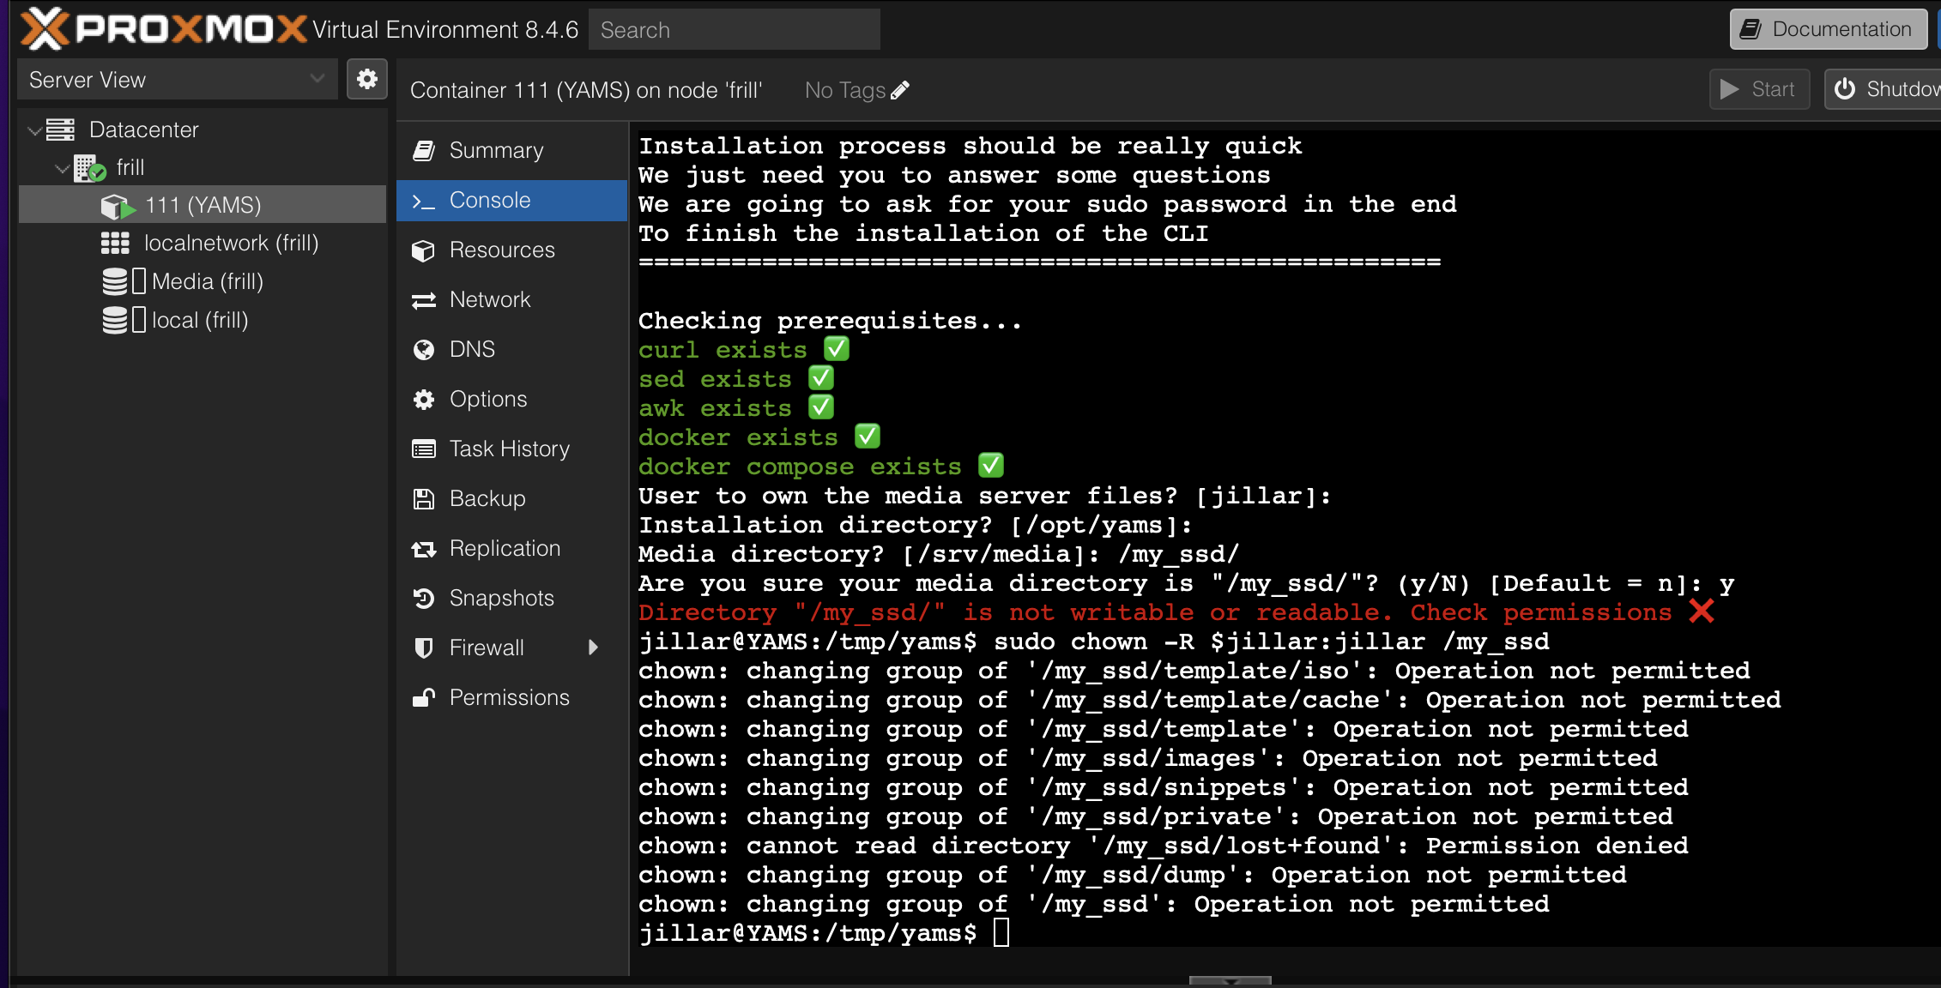Click the Task History list icon
The image size is (1941, 988).
tap(424, 449)
